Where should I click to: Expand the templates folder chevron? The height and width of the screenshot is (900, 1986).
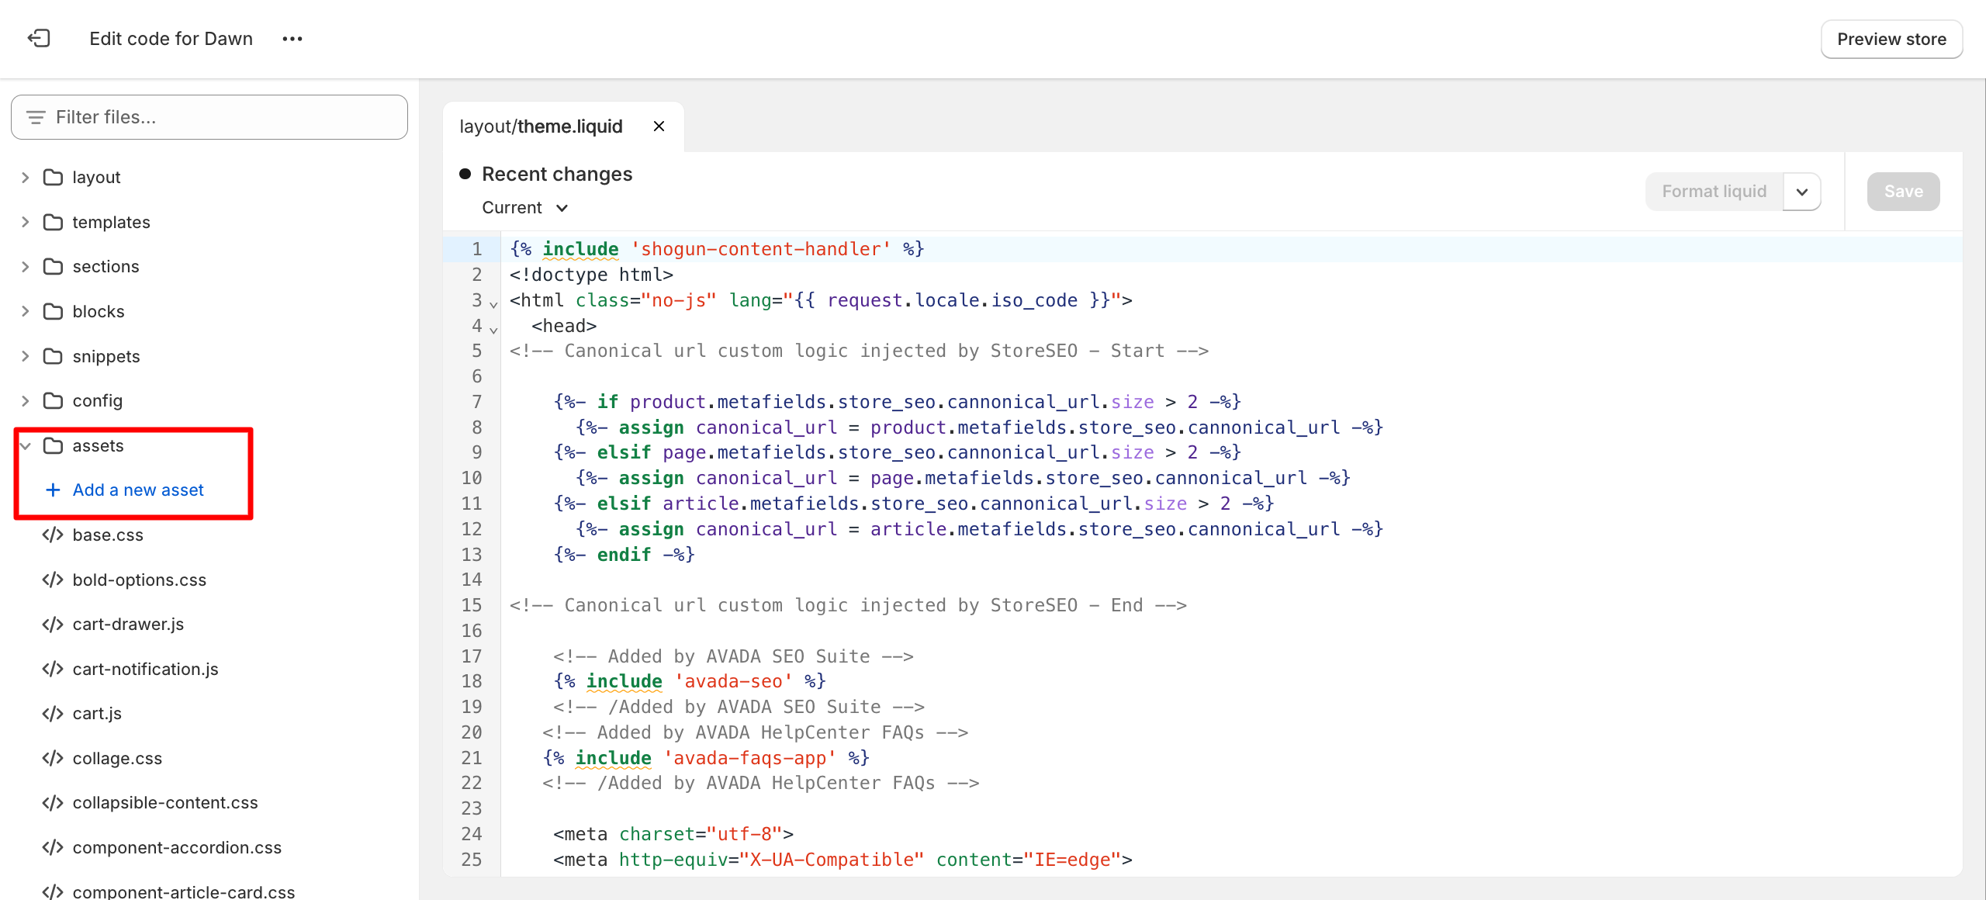click(25, 222)
